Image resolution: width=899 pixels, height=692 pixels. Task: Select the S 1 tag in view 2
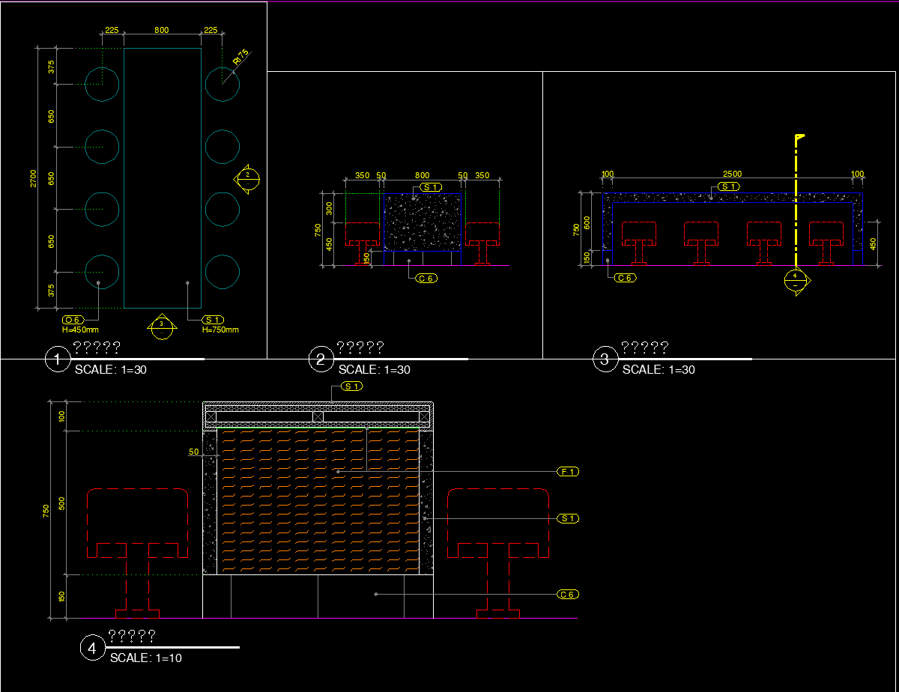[431, 186]
